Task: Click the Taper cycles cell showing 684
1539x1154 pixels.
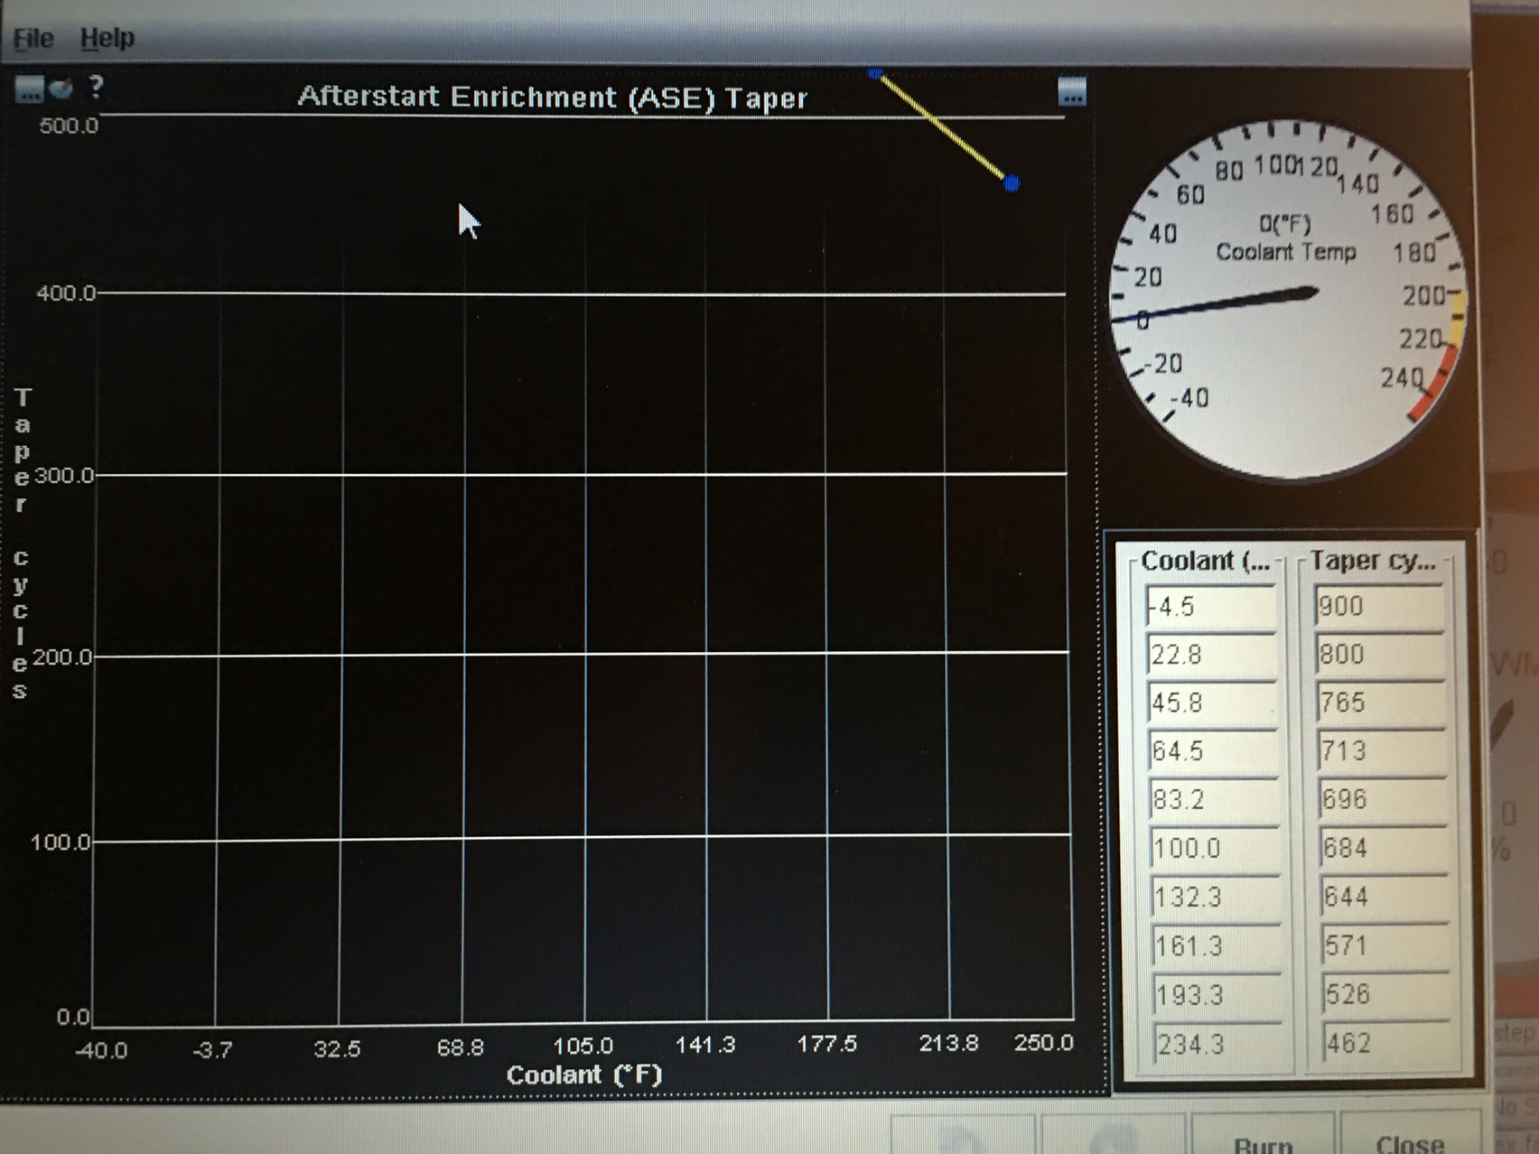Action: (x=1384, y=848)
